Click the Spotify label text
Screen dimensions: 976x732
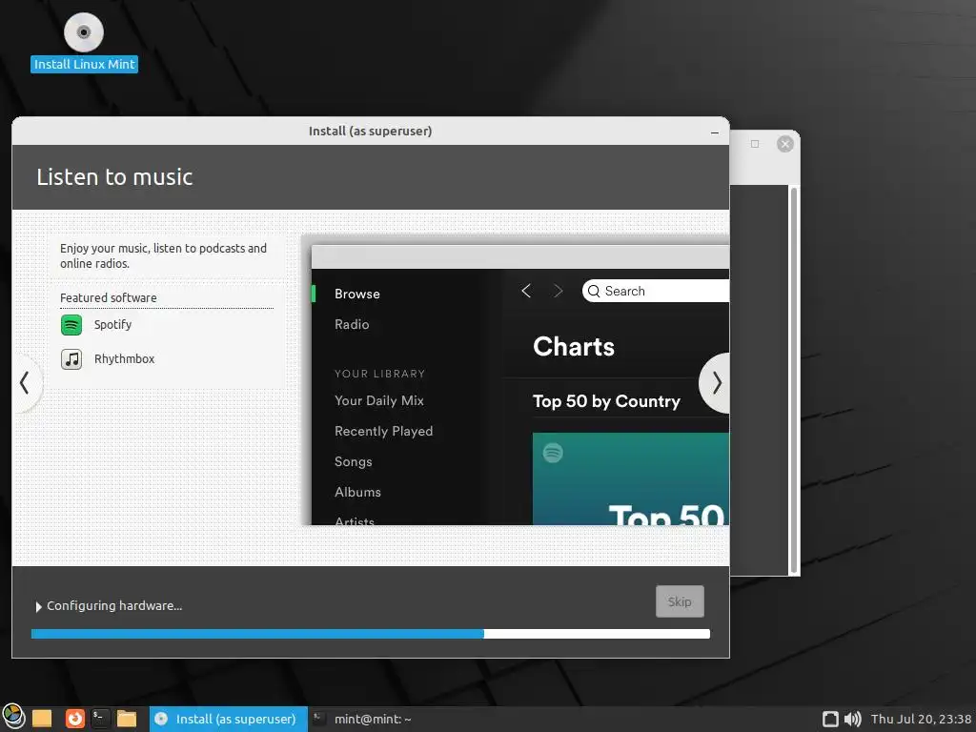(x=112, y=325)
